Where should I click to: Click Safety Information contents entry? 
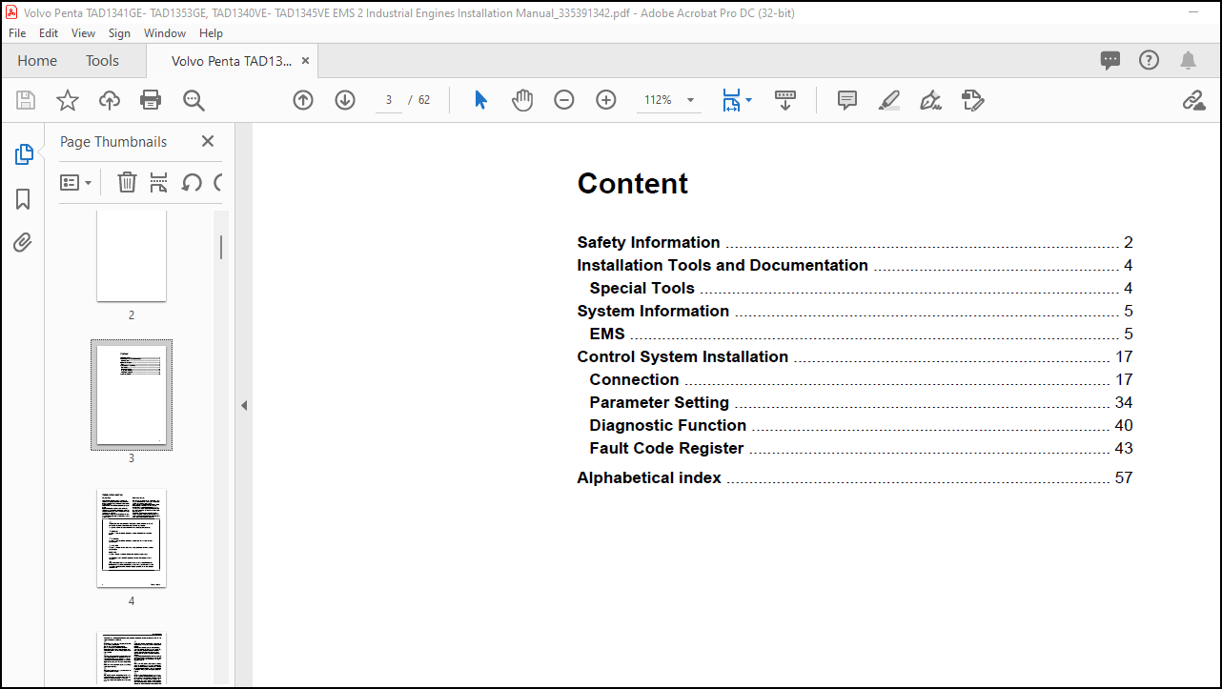pyautogui.click(x=855, y=242)
